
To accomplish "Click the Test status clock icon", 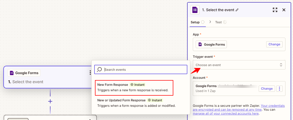I will click(225, 22).
